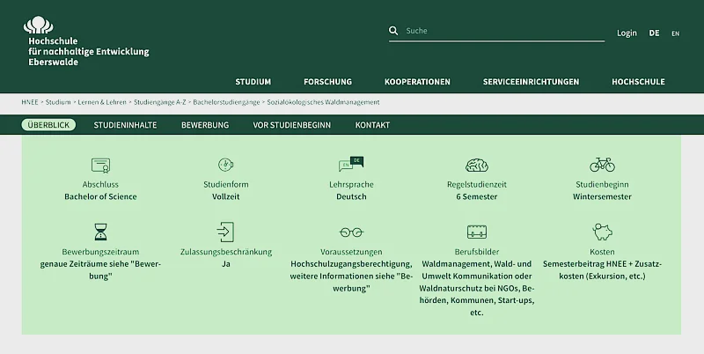This screenshot has width=704, height=354.
Task: Click the Voraussetzungen glasses icon
Action: [x=351, y=232]
